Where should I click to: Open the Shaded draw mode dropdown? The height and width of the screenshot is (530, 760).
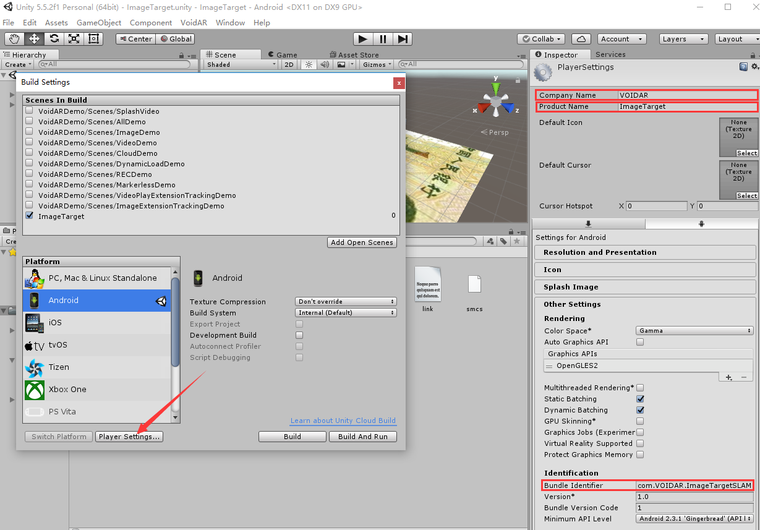(x=241, y=64)
